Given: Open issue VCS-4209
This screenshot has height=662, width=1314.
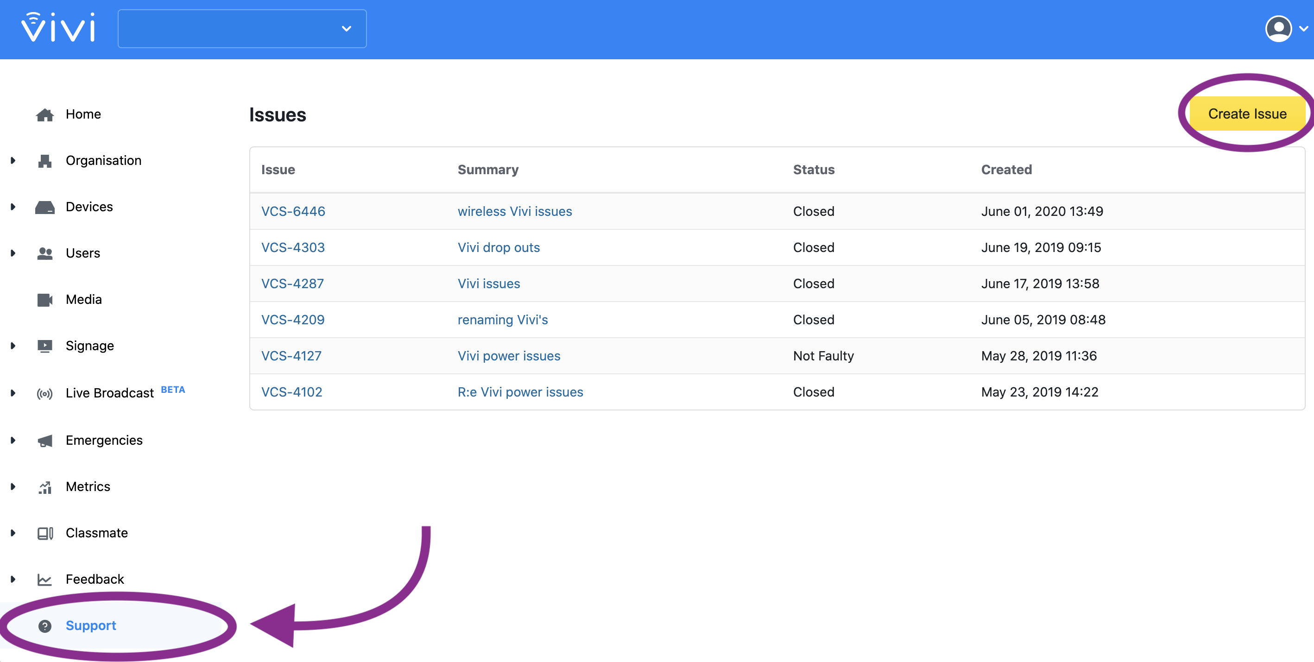Looking at the screenshot, I should pos(293,320).
